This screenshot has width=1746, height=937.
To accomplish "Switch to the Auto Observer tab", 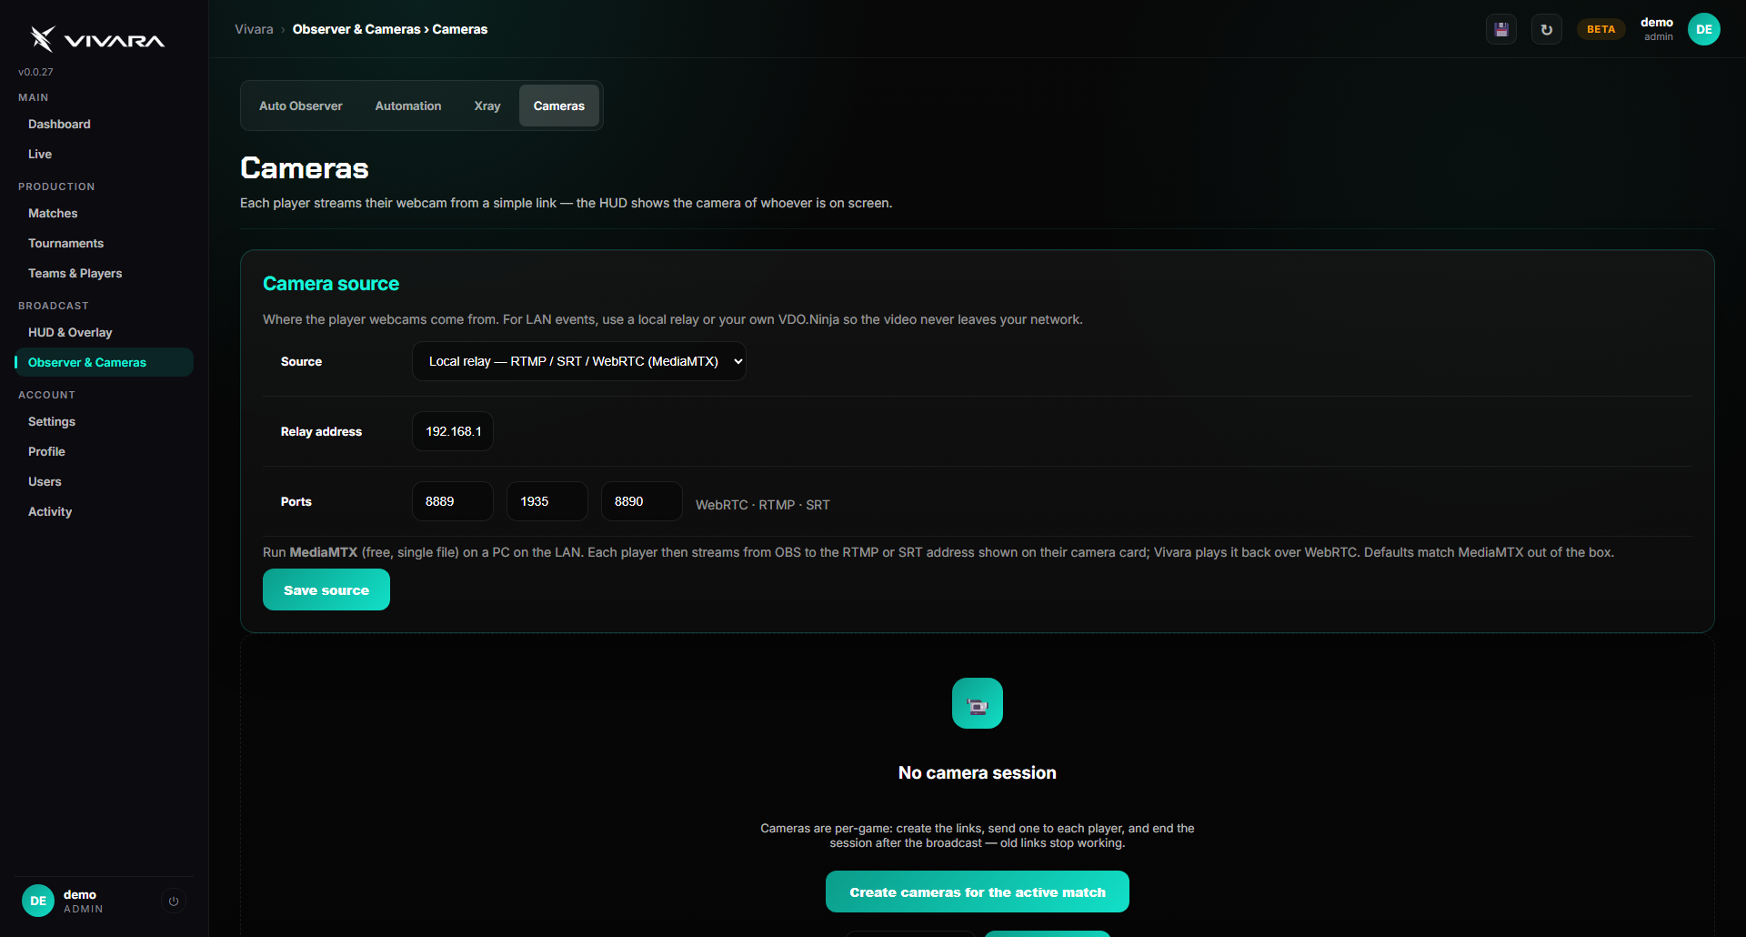I will 301,106.
